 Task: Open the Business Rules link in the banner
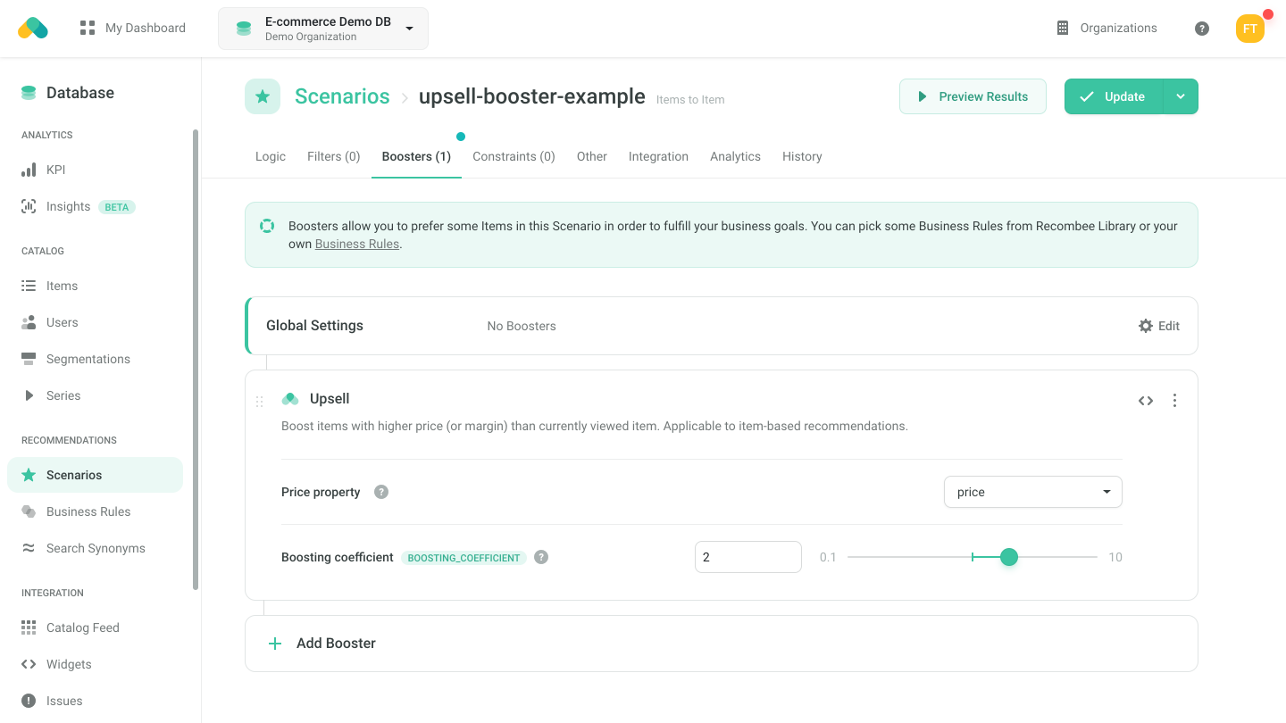point(356,243)
